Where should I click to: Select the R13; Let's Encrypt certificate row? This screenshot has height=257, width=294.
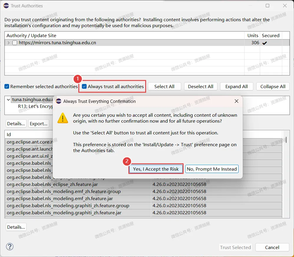[x=35, y=106]
